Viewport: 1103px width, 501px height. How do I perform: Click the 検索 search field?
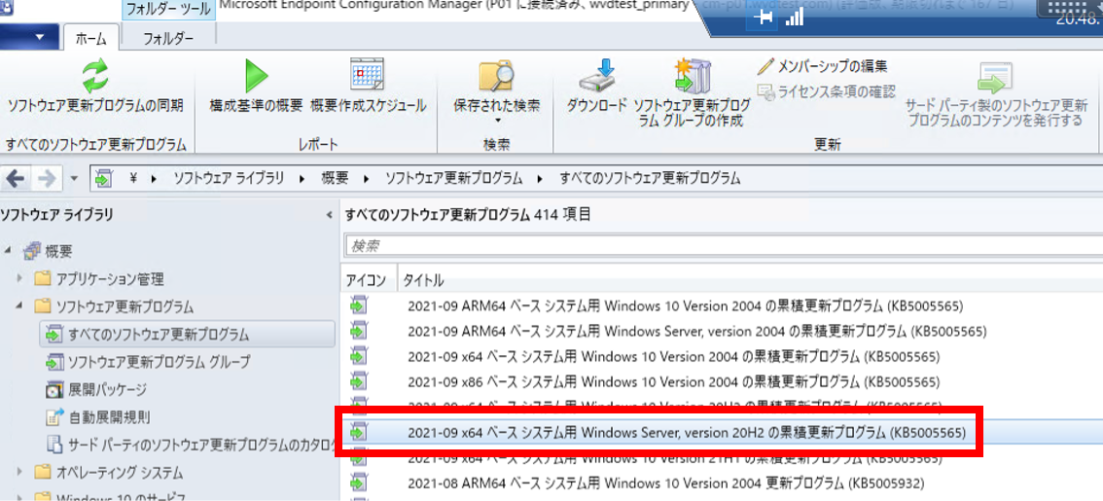click(723, 245)
